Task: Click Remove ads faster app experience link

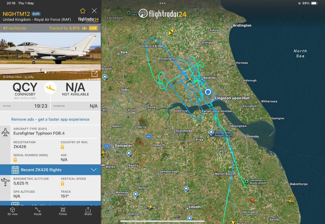Action: (50, 119)
